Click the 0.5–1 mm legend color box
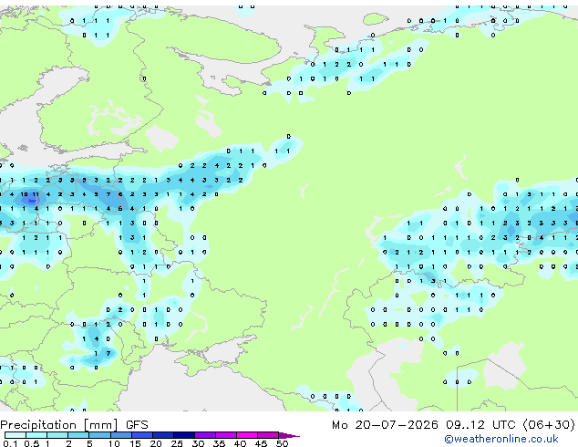The width and height of the screenshot is (578, 447). click(36, 435)
